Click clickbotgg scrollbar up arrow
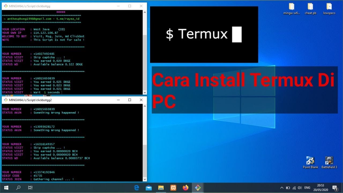Image resolution: width=343 pixels, height=193 pixels. 145,12
